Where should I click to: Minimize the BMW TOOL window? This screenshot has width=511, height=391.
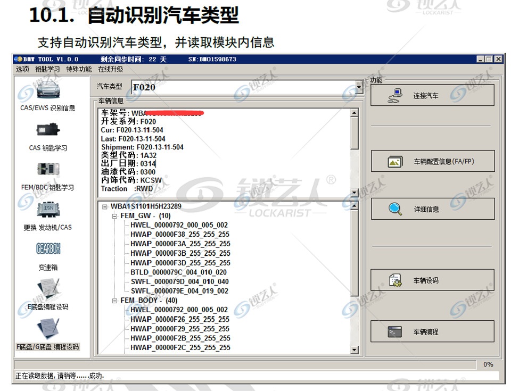(x=480, y=59)
